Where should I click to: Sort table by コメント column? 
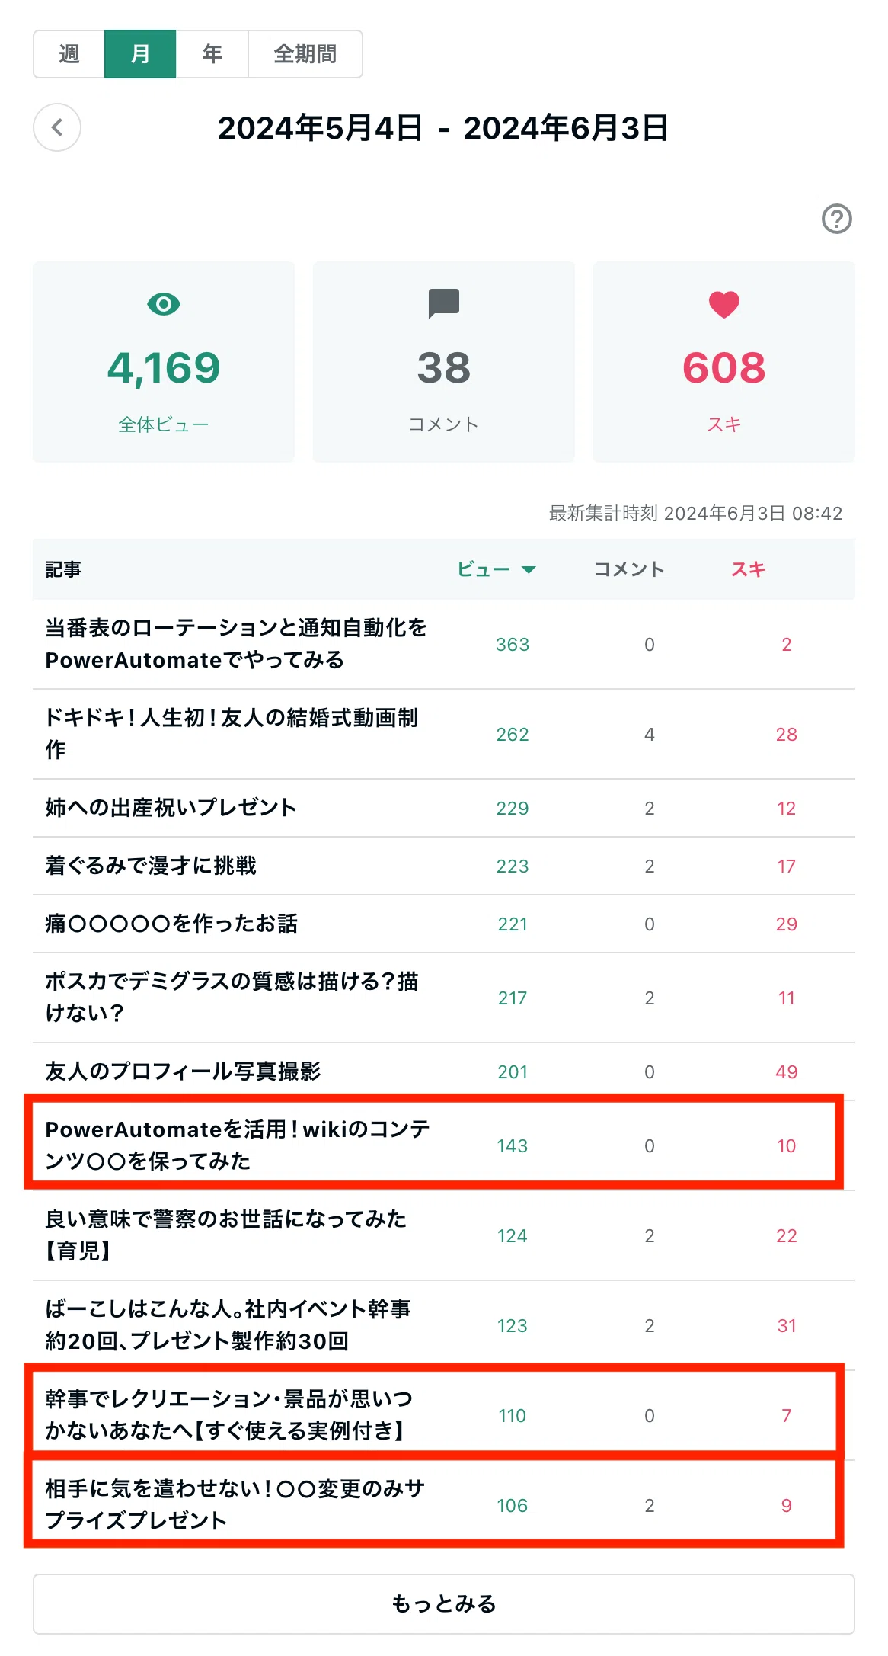tap(629, 569)
